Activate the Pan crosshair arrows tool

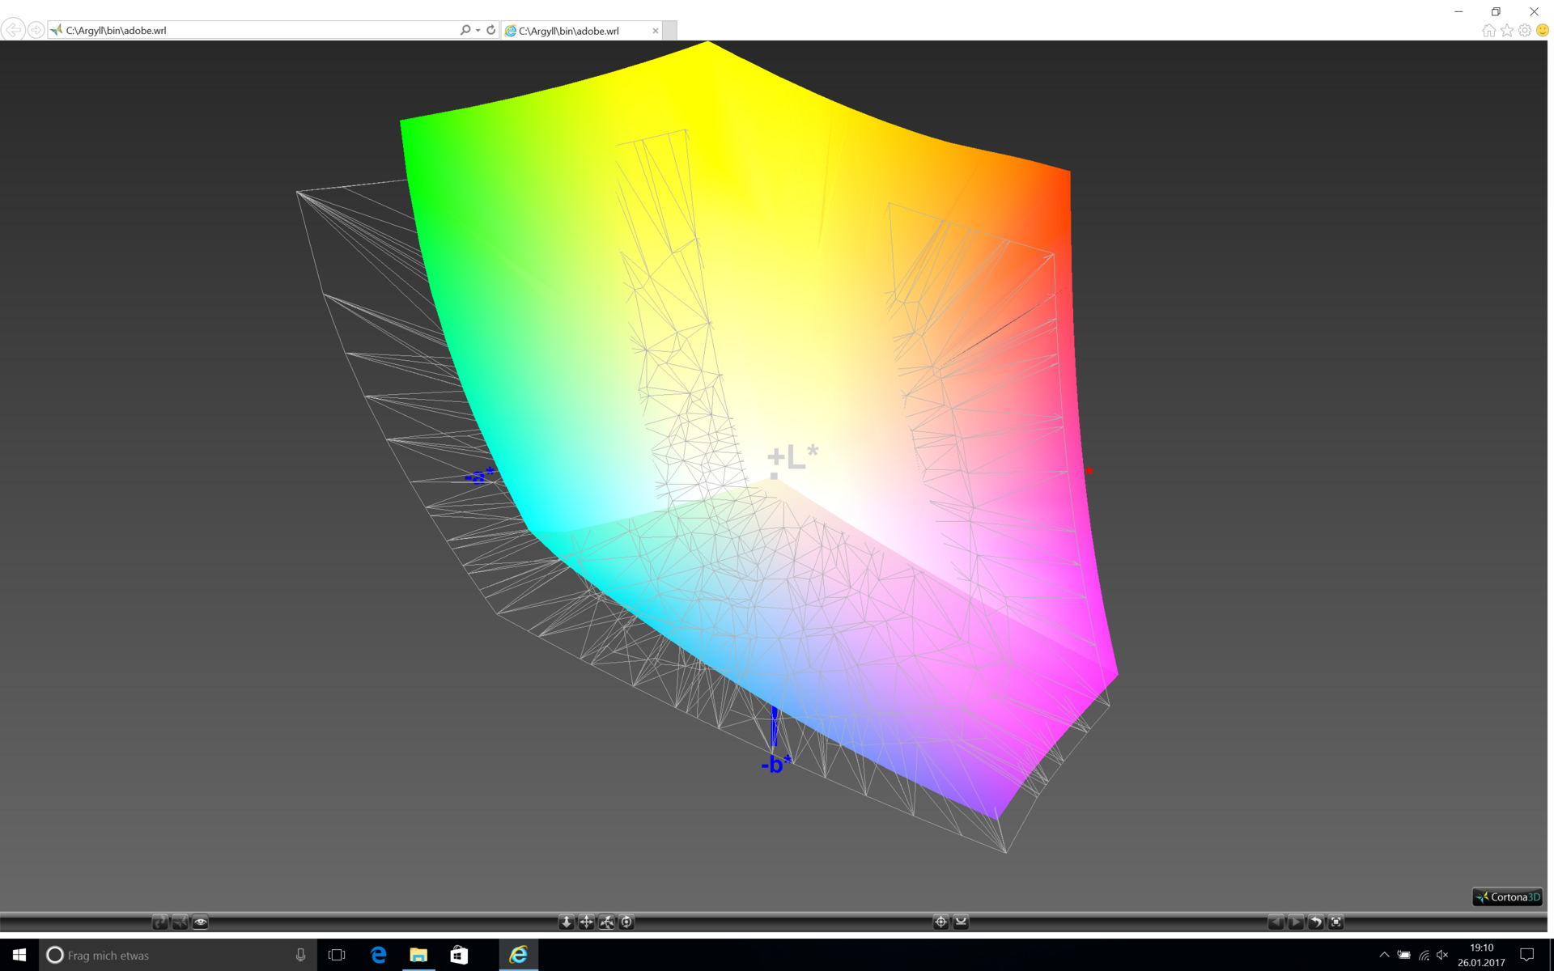[587, 922]
